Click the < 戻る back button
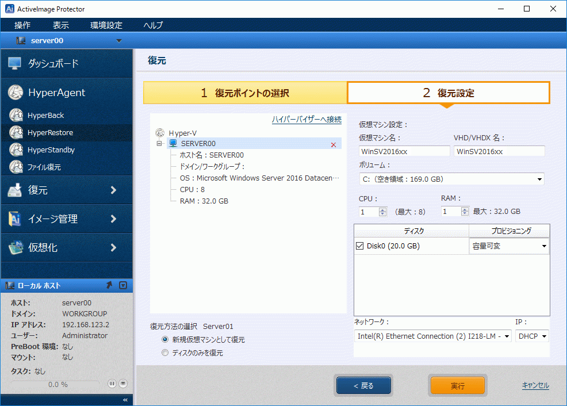The height and width of the screenshot is (406, 567). [x=363, y=385]
